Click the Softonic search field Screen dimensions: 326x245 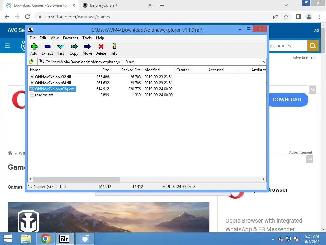(288, 46)
